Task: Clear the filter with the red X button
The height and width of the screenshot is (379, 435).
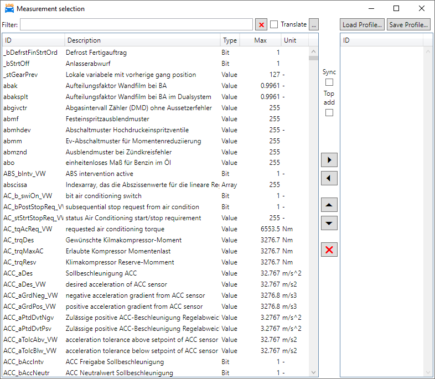Action: pyautogui.click(x=261, y=25)
